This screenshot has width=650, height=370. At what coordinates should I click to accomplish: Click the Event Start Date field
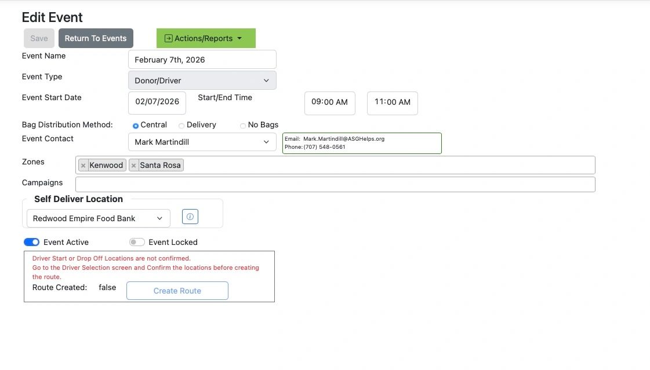coord(157,102)
